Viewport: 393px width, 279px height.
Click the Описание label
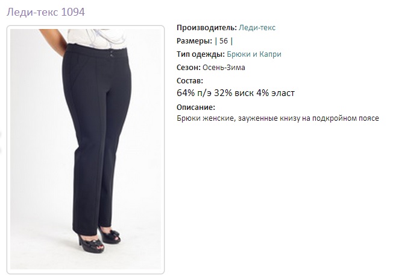click(196, 107)
